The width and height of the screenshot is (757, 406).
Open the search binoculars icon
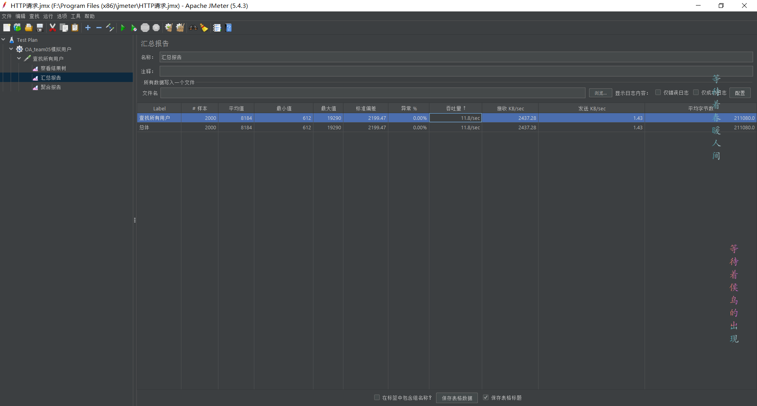pyautogui.click(x=193, y=28)
